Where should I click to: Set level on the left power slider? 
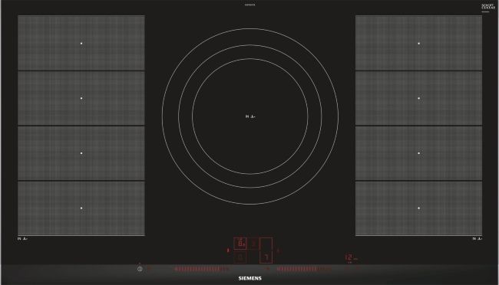[x=201, y=269]
